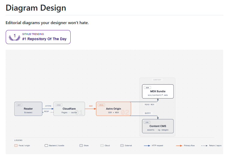Click the "Pages · cache" subtitle
Image resolution: width=228 pixels, height=157 pixels.
[x=69, y=113]
